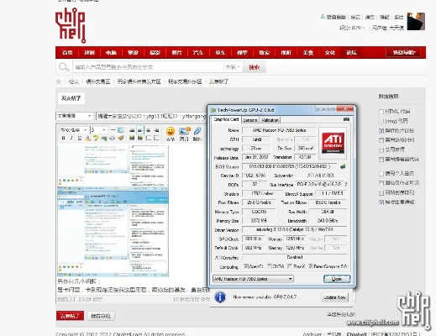Click the Archiver link in footer
This screenshot has width=436, height=336.
pyautogui.click(x=313, y=334)
